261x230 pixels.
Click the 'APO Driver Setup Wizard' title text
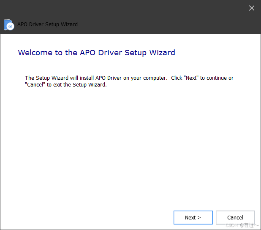[47, 24]
